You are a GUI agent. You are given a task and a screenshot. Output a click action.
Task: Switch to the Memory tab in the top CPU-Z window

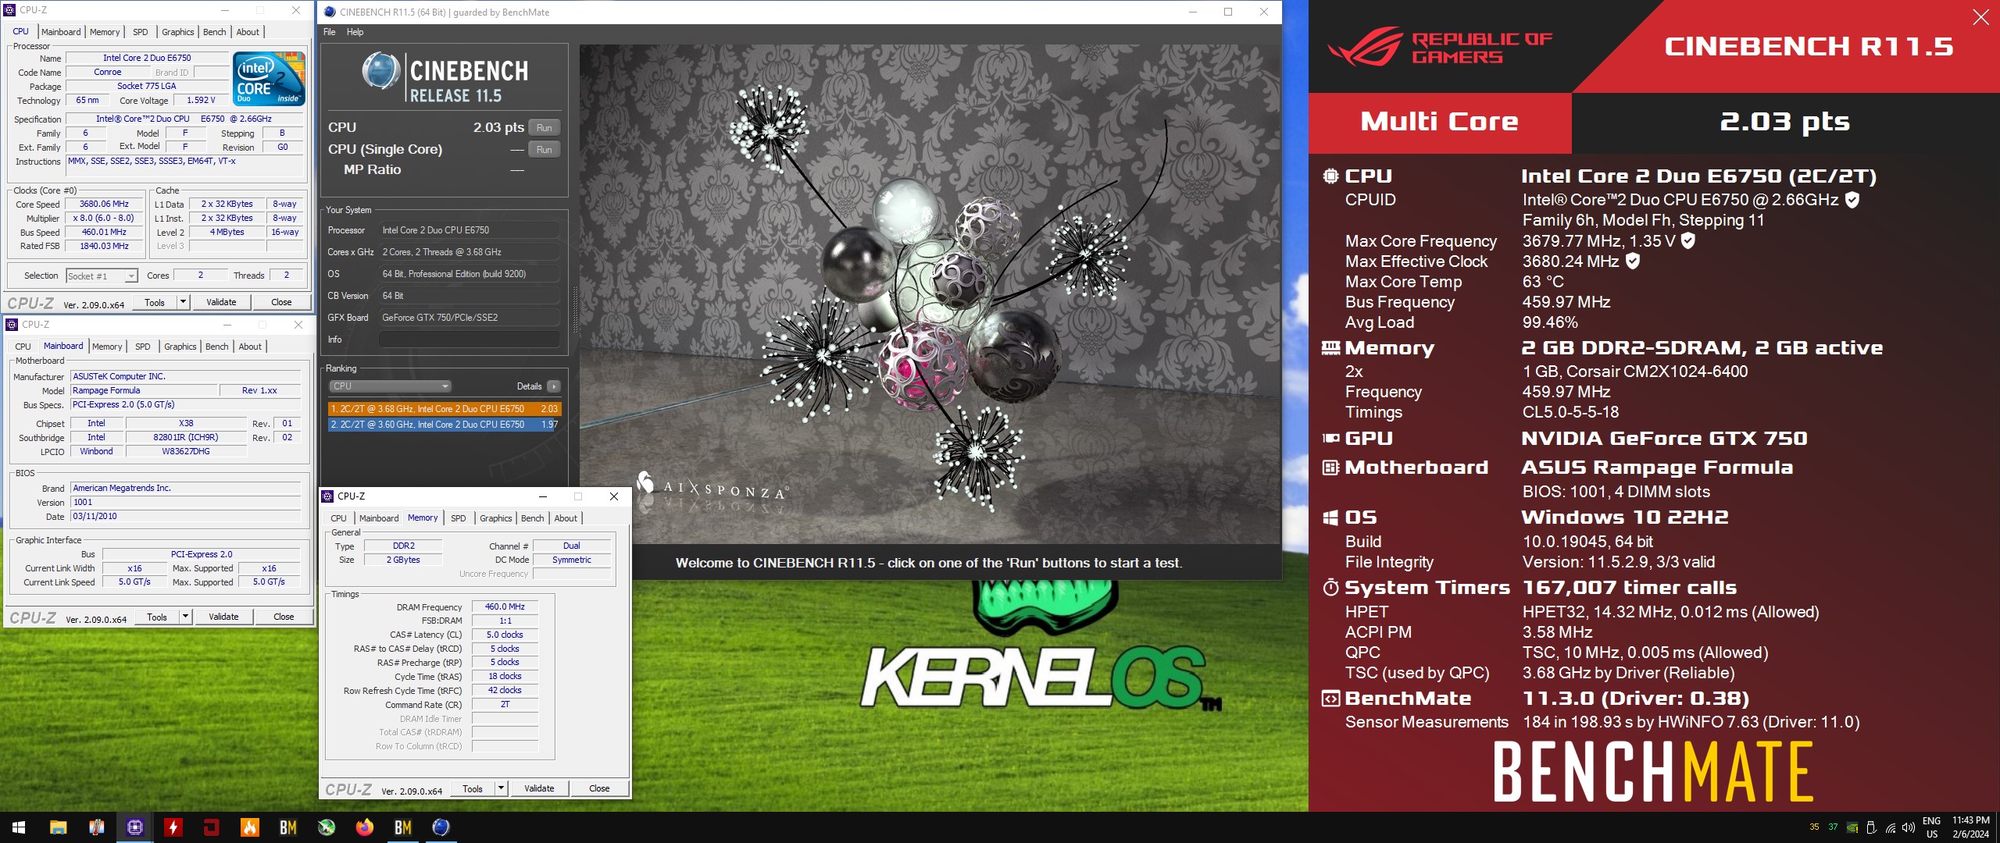coord(105,32)
